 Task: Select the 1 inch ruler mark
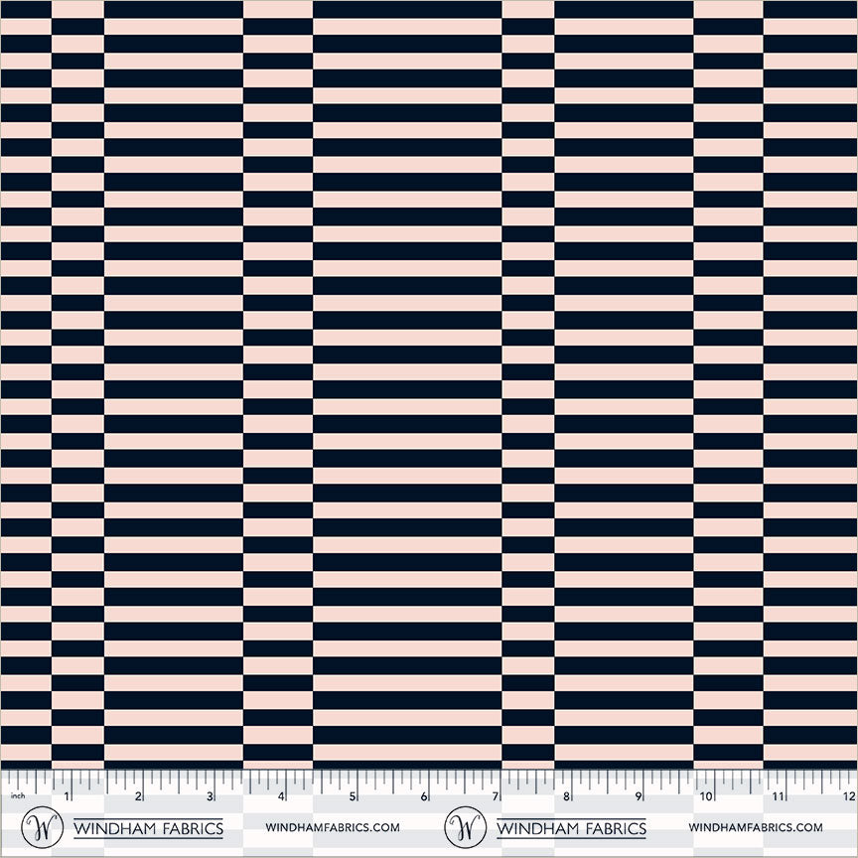coord(68,796)
